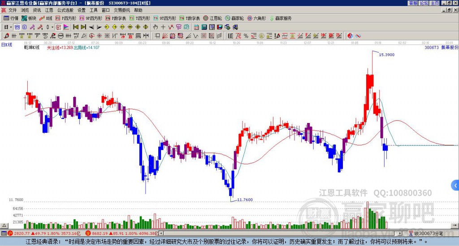Image resolution: width=459 pixels, height=246 pixels.
Task: Select the red pen drawing tool
Action: click(6, 36)
